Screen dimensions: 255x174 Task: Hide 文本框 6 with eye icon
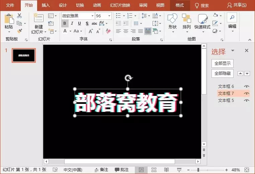click(x=247, y=86)
